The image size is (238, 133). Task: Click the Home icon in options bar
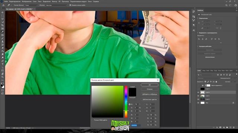point(3,5)
